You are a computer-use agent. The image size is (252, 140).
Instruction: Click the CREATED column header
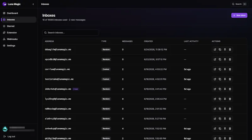[x=148, y=41]
